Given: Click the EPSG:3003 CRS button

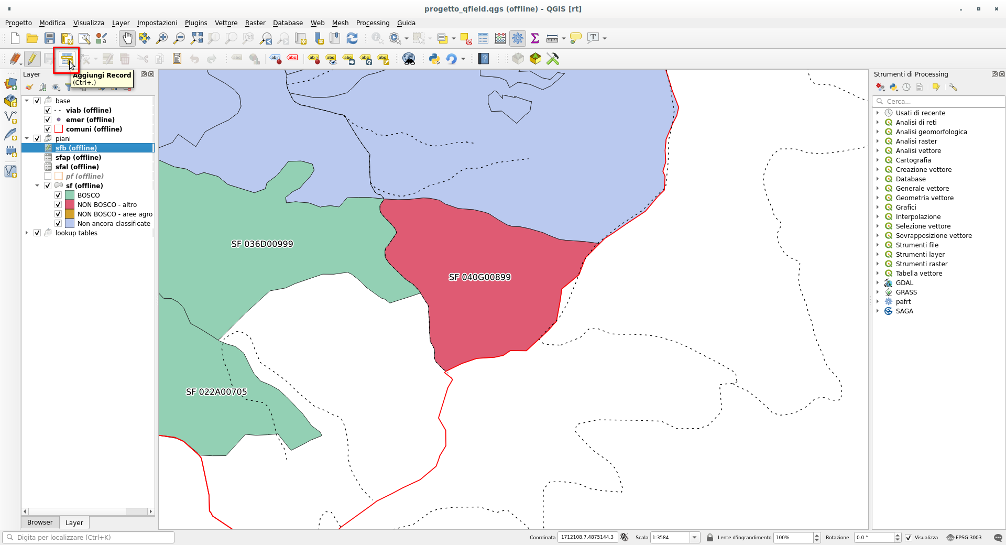Looking at the screenshot, I should coord(964,537).
